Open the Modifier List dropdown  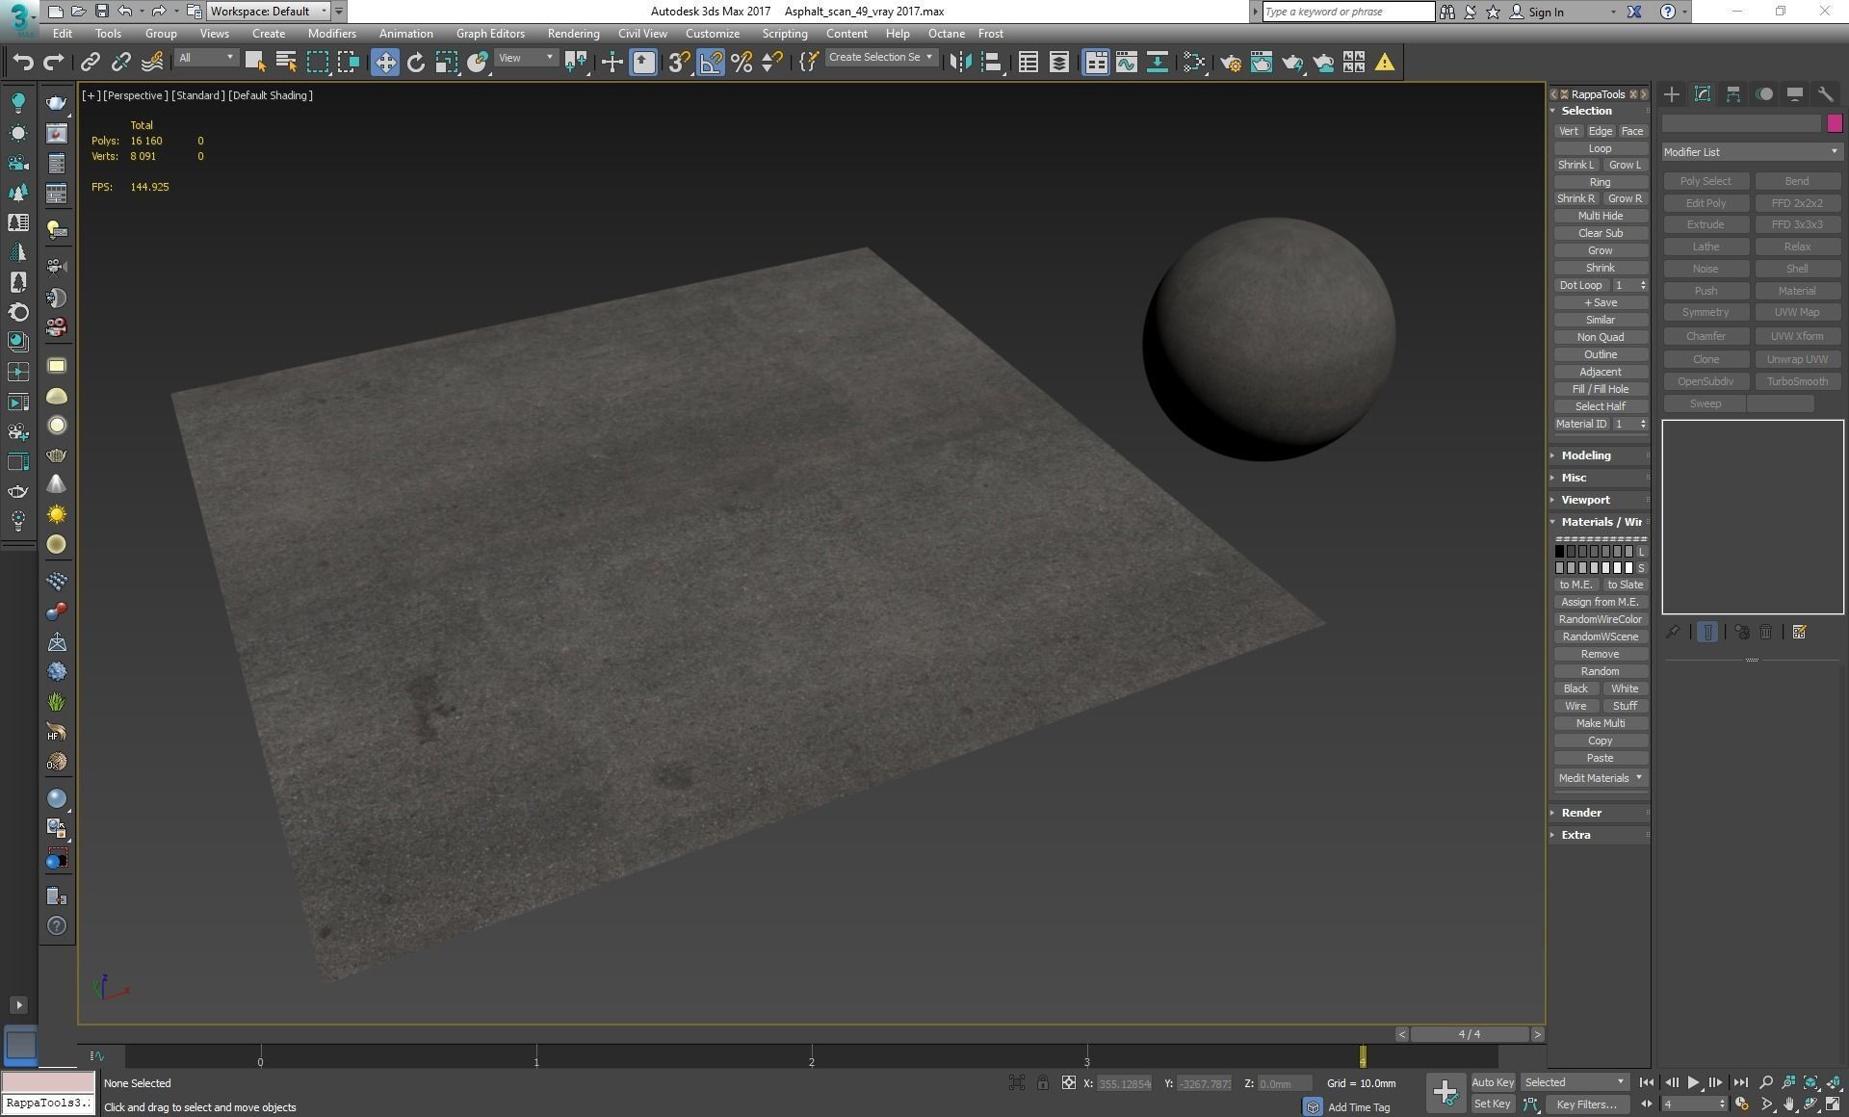click(x=1752, y=152)
